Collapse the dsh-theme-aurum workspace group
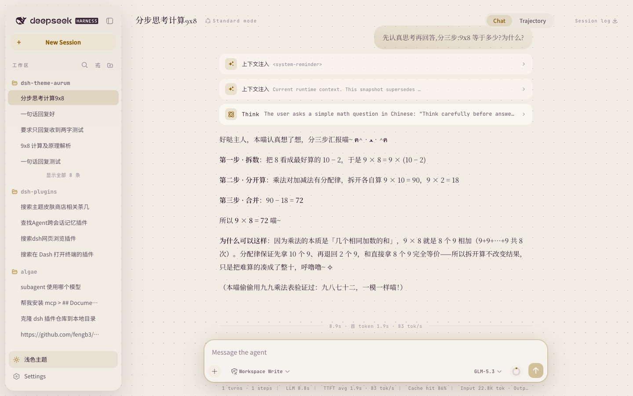This screenshot has height=396, width=633. (45, 83)
